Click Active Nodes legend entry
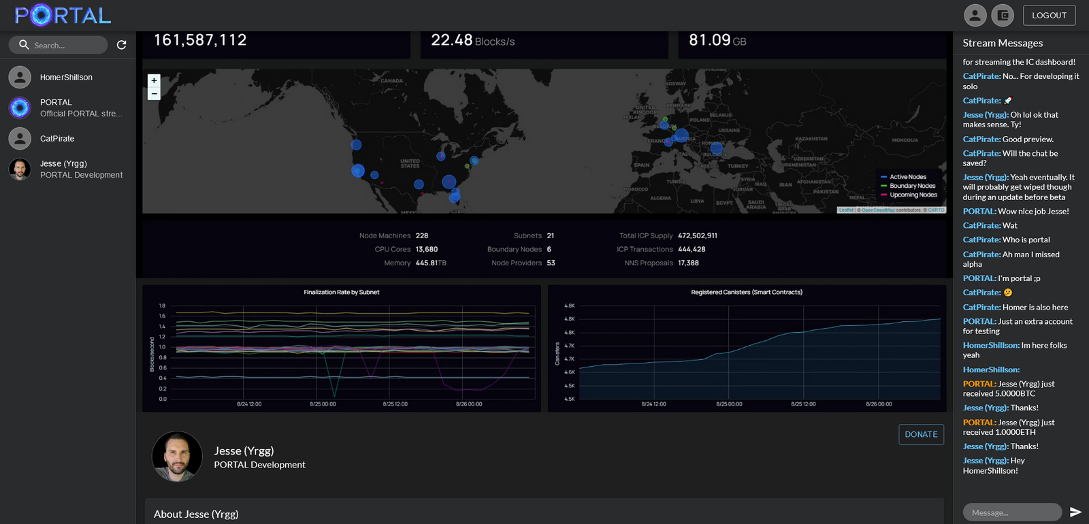This screenshot has height=524, width=1089. 903,177
